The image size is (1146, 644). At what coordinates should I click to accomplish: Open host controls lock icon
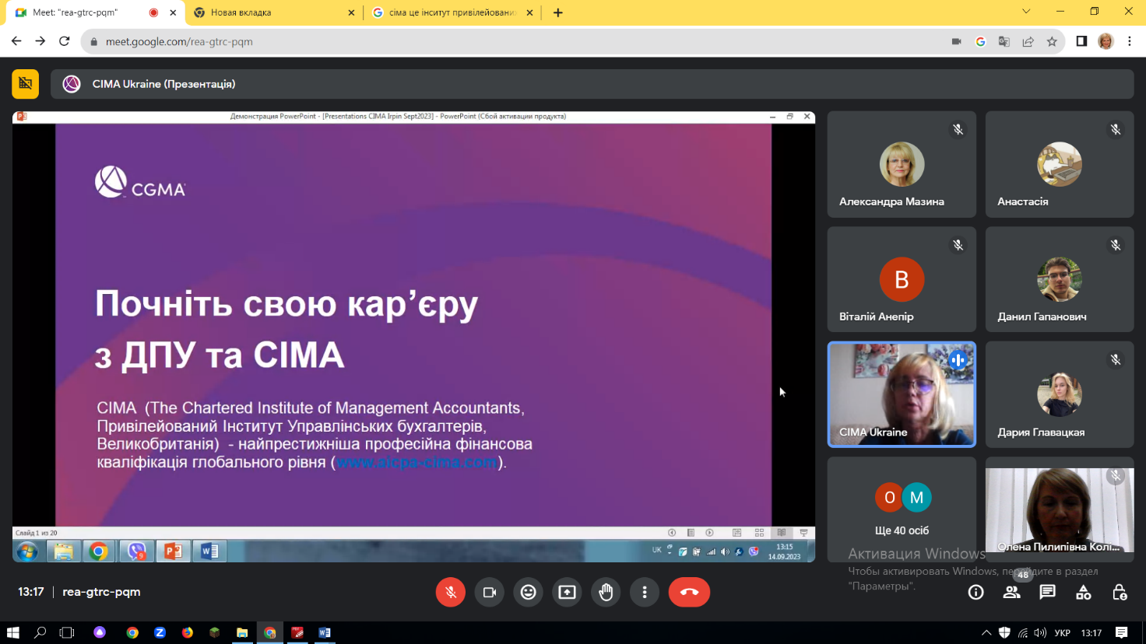click(1120, 592)
